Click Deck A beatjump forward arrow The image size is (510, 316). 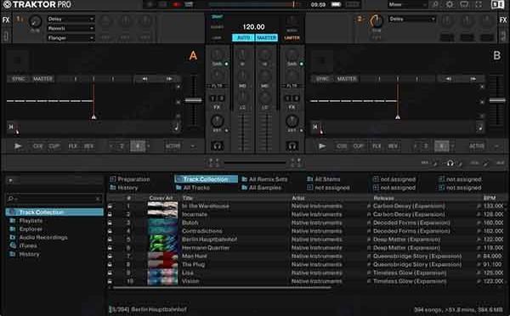pyautogui.click(x=169, y=79)
